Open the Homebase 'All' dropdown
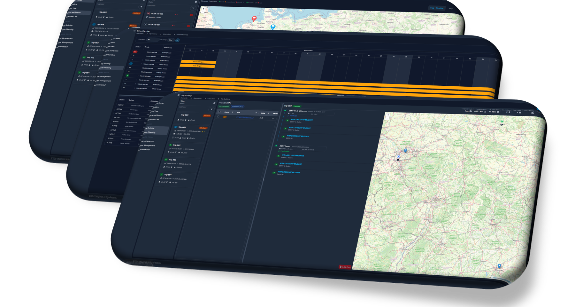 152,40
